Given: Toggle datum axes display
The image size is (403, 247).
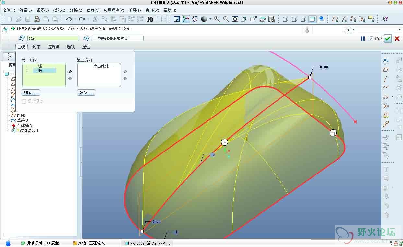Looking at the screenshot, I should tap(345, 19).
